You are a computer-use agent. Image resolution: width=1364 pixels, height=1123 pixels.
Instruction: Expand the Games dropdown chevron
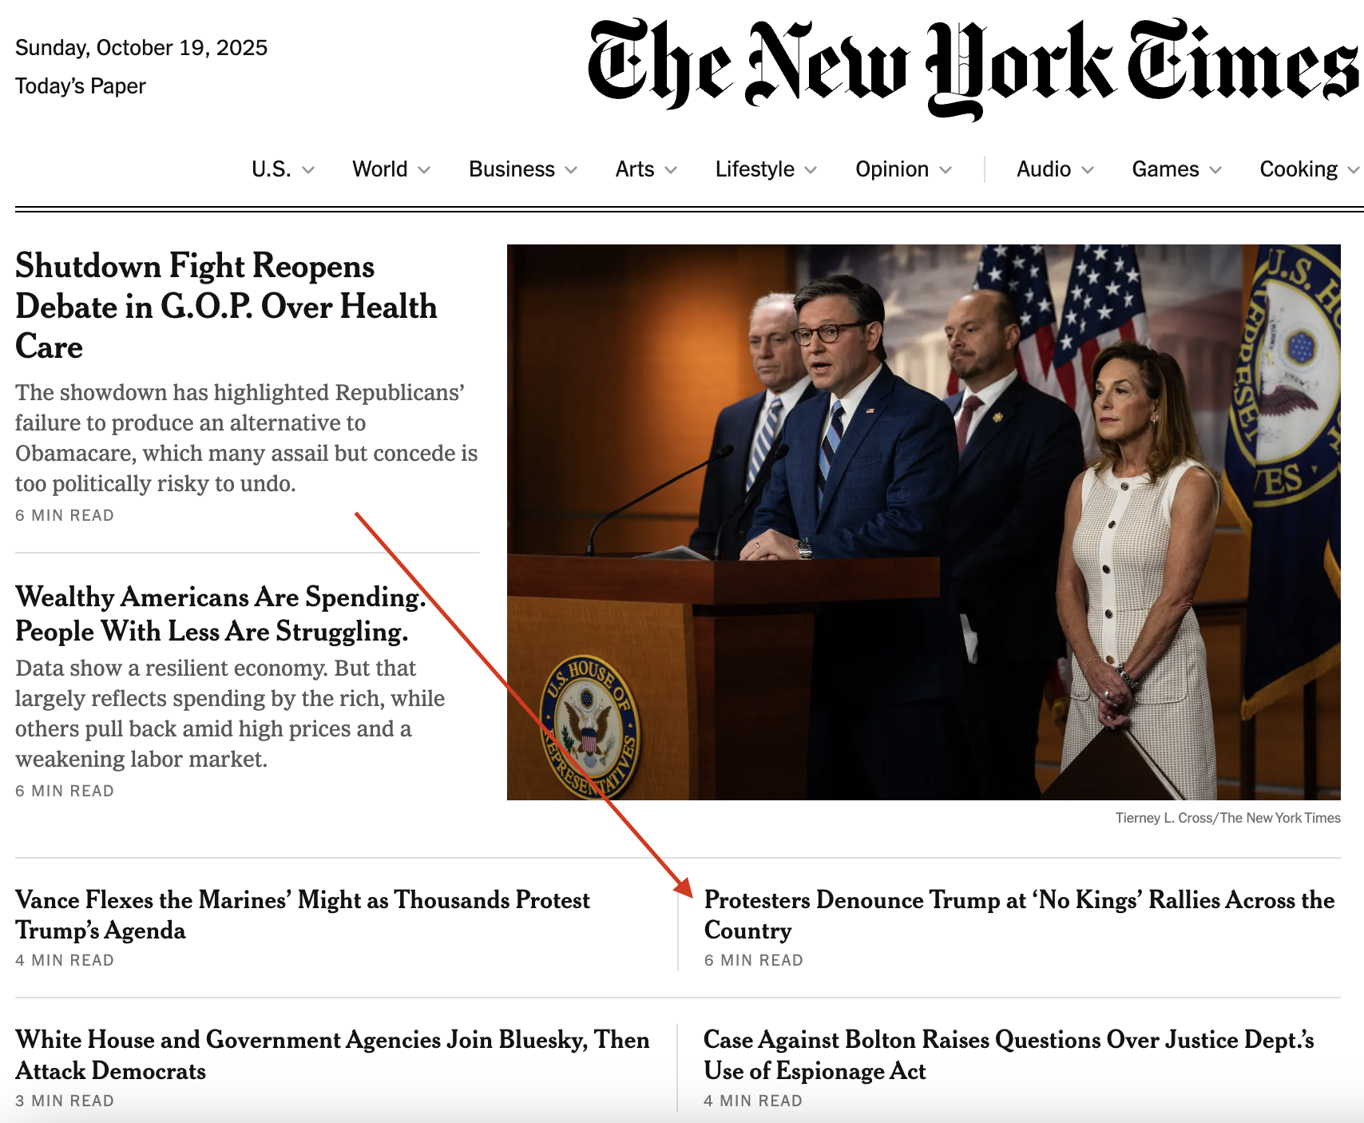click(1215, 170)
